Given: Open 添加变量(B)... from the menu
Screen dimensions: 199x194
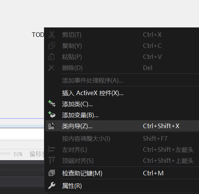Looking at the screenshot, I should (122, 115).
